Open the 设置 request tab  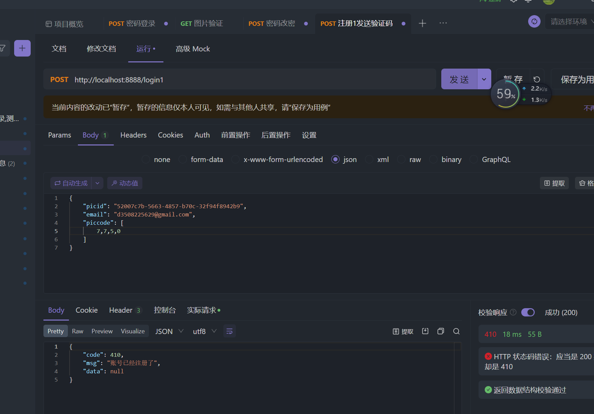click(x=309, y=135)
